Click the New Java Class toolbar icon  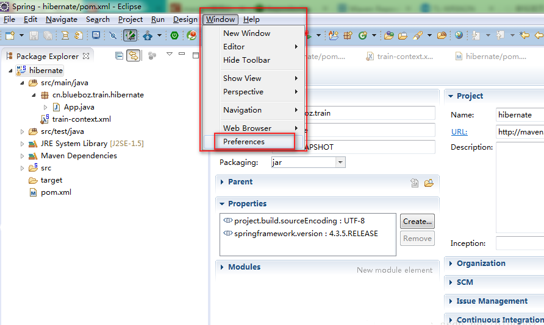363,35
